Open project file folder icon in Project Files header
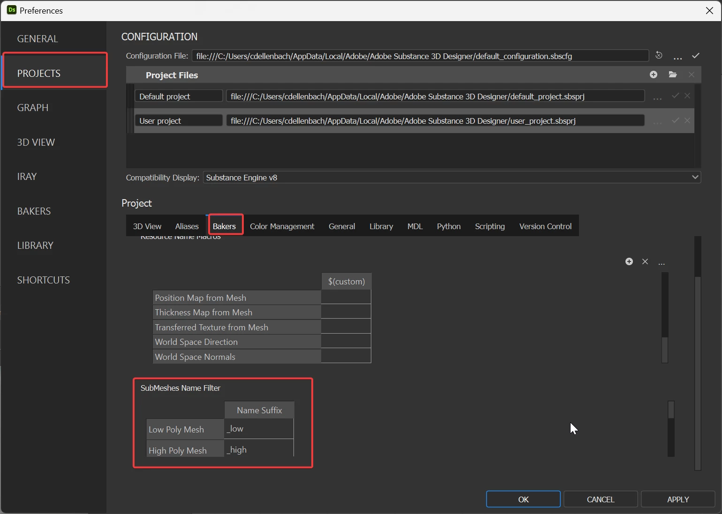Viewport: 722px width, 514px height. tap(673, 74)
